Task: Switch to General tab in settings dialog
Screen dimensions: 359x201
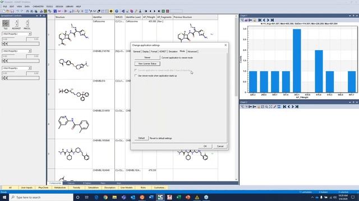Action: pos(137,51)
